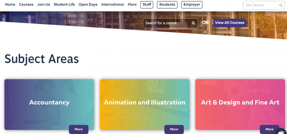Click the Students button
The image size is (287, 134).
click(167, 5)
